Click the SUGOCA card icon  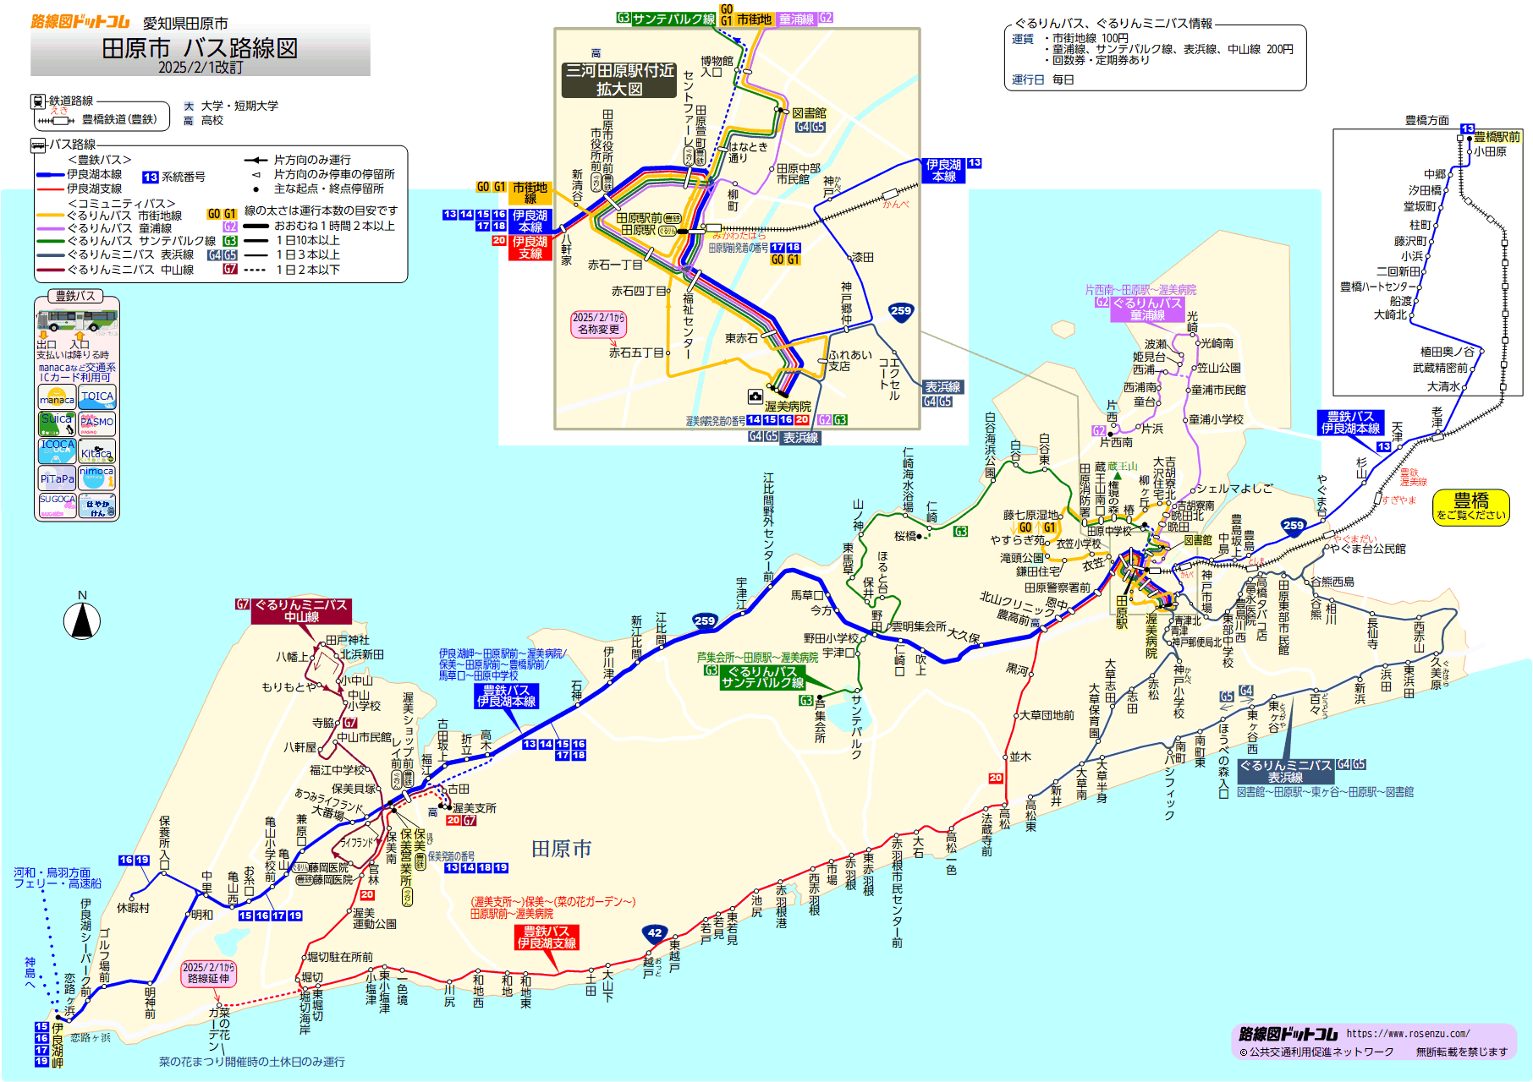58,505
